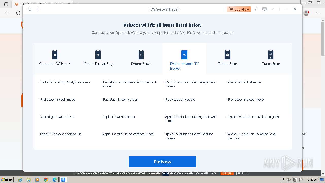Click the taskbar clock 12:31 AM
Screen dimensions: 325x183
(312, 180)
